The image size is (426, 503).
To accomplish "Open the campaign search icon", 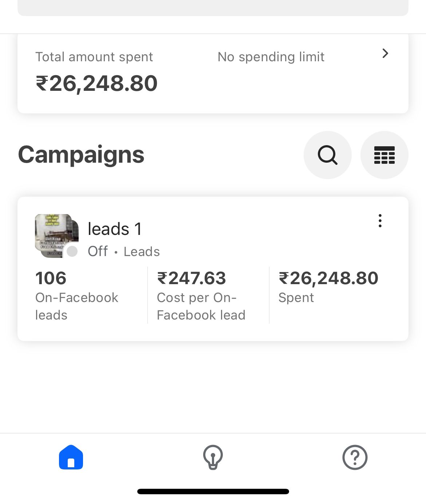I will coord(327,155).
